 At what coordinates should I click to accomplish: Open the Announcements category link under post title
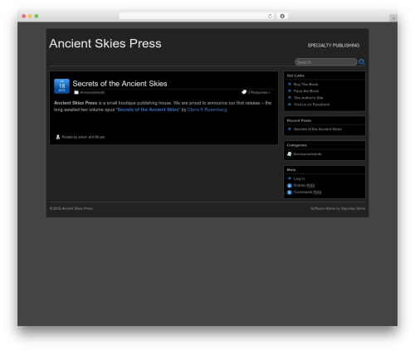[92, 92]
